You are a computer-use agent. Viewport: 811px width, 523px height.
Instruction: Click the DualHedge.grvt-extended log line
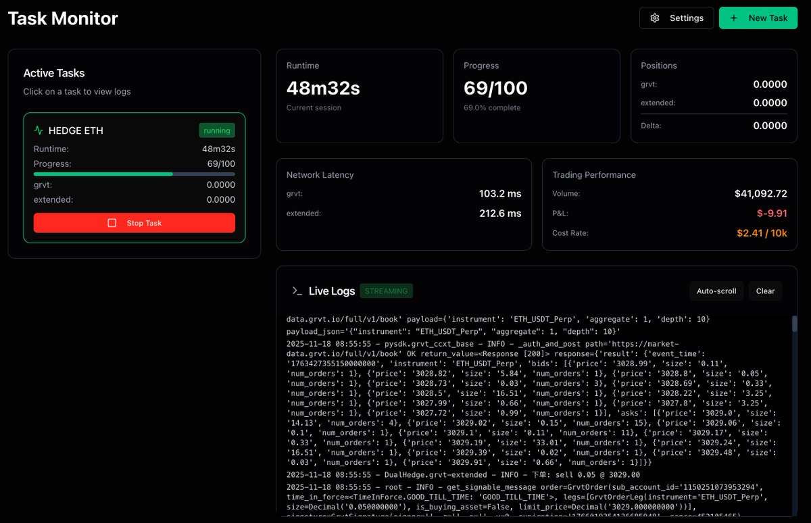point(463,475)
